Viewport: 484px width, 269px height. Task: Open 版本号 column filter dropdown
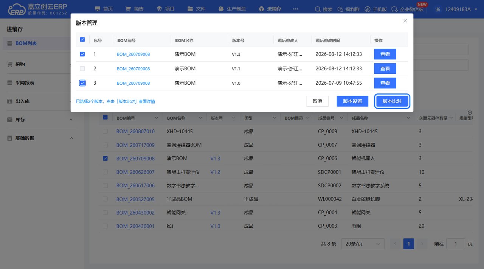point(234,118)
